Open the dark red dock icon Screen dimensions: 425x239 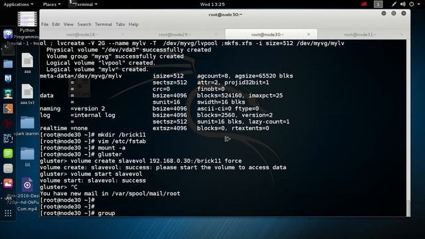tap(8, 123)
